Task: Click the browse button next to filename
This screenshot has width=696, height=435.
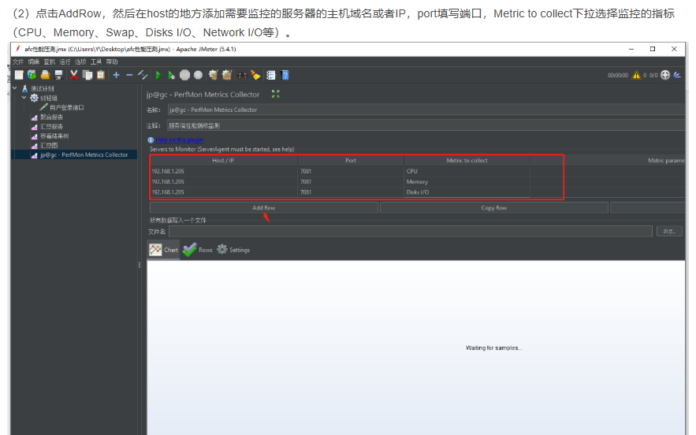Action: coord(669,231)
